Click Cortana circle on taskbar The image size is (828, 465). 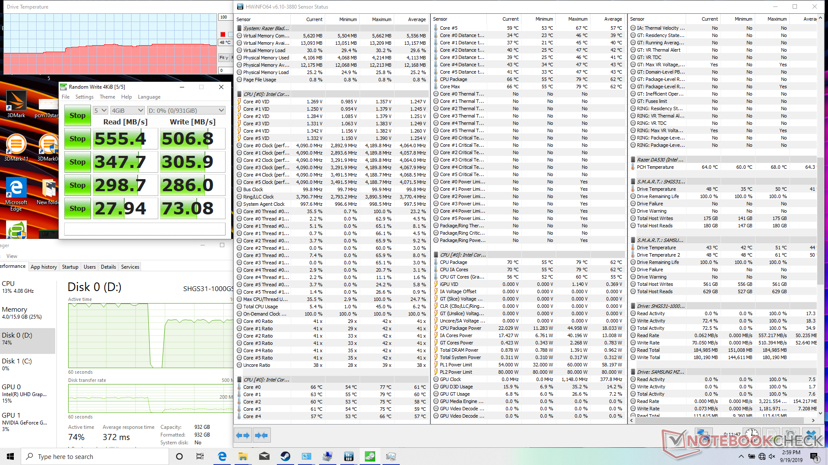point(179,456)
